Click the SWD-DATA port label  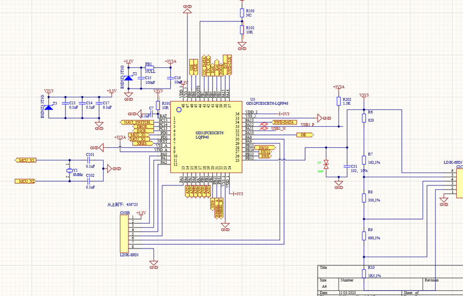pyautogui.click(x=284, y=122)
